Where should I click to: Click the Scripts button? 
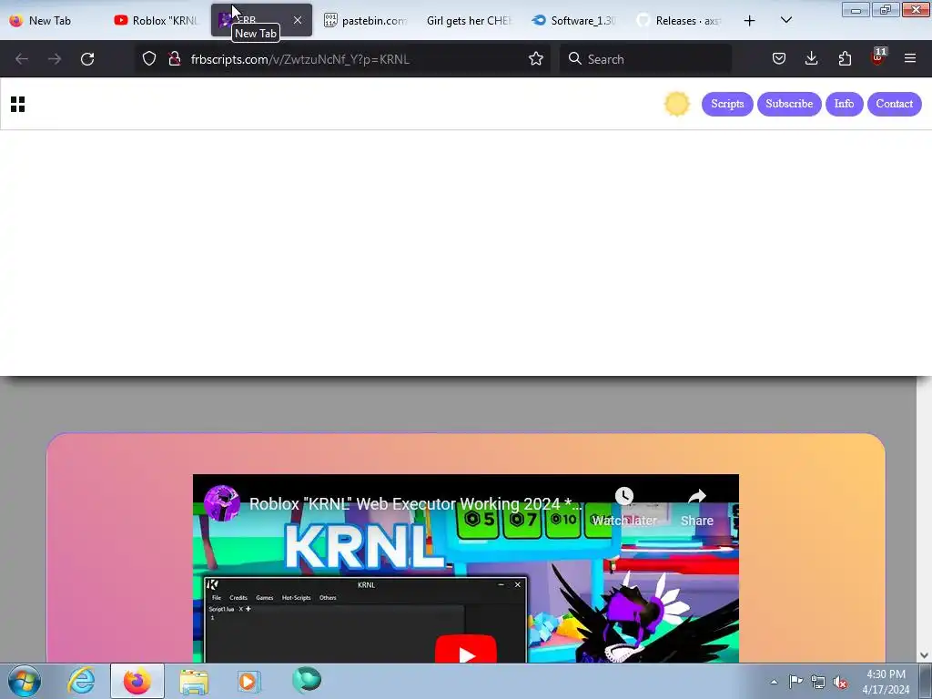coord(727,104)
